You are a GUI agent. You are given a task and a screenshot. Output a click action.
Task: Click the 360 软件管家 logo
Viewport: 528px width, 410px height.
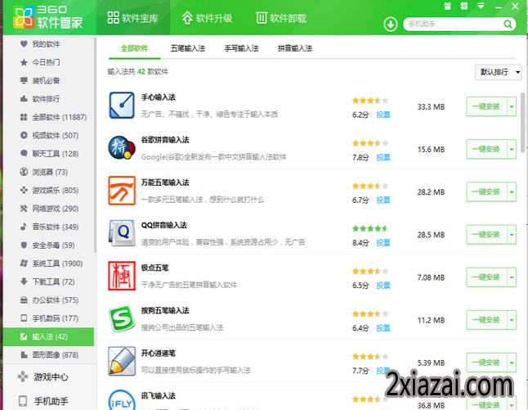pyautogui.click(x=48, y=16)
